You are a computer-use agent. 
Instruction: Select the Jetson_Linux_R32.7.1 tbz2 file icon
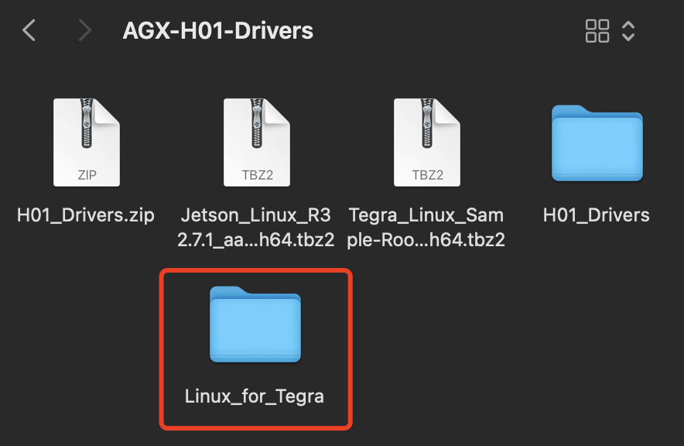click(x=257, y=142)
